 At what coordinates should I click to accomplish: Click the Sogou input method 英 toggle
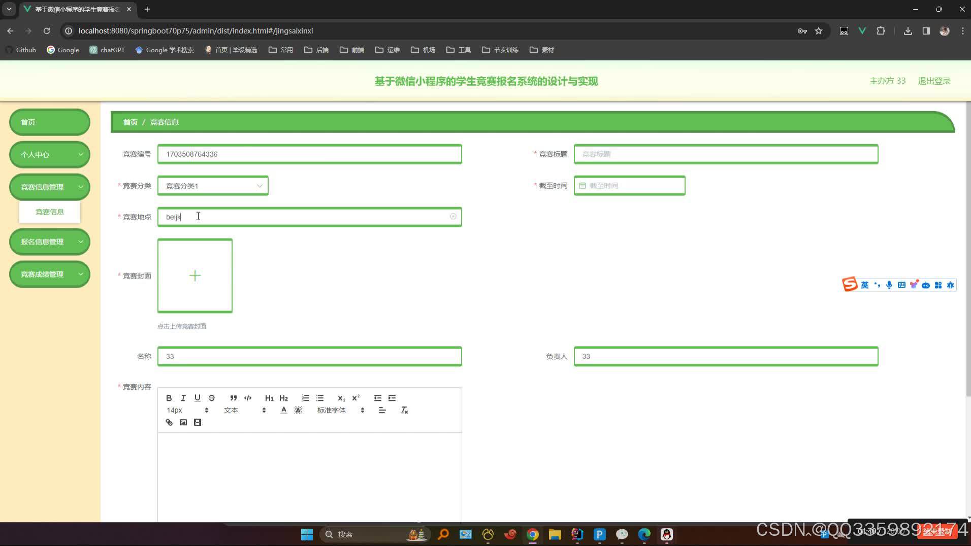coord(864,285)
